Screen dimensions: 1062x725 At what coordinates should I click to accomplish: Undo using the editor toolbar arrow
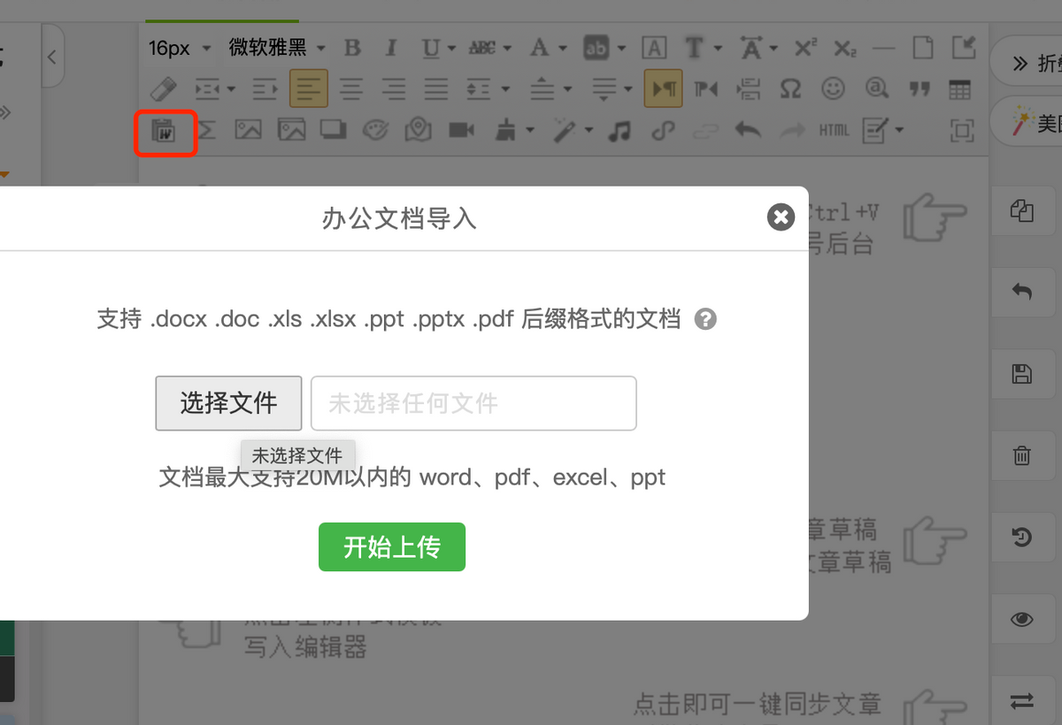pyautogui.click(x=748, y=131)
